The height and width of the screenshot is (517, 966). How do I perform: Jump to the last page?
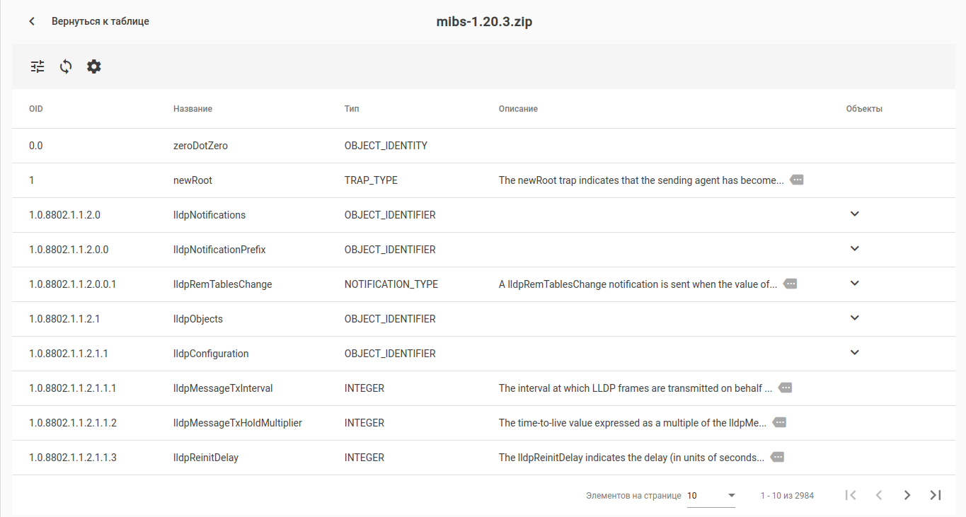[936, 495]
